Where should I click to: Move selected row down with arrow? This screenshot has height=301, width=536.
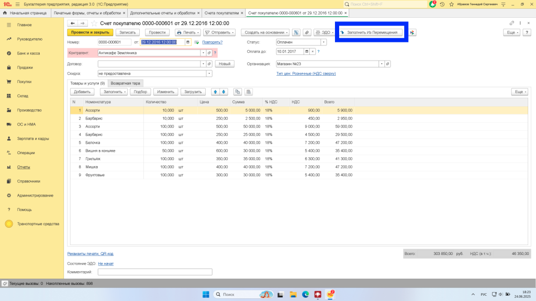[224, 92]
